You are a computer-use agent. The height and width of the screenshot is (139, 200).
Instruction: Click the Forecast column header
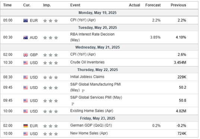(x=153, y=5)
